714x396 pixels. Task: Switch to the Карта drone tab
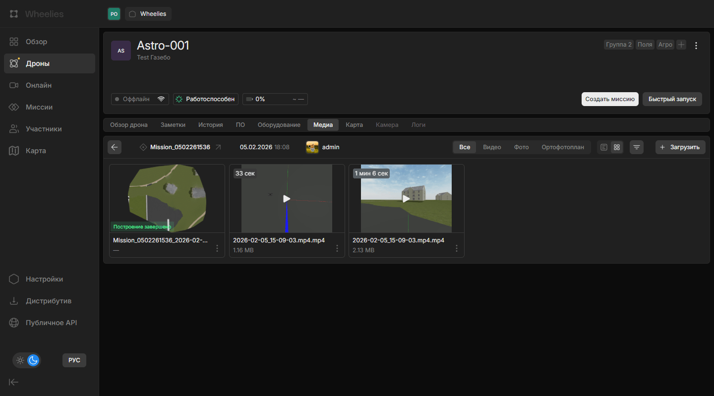click(354, 125)
